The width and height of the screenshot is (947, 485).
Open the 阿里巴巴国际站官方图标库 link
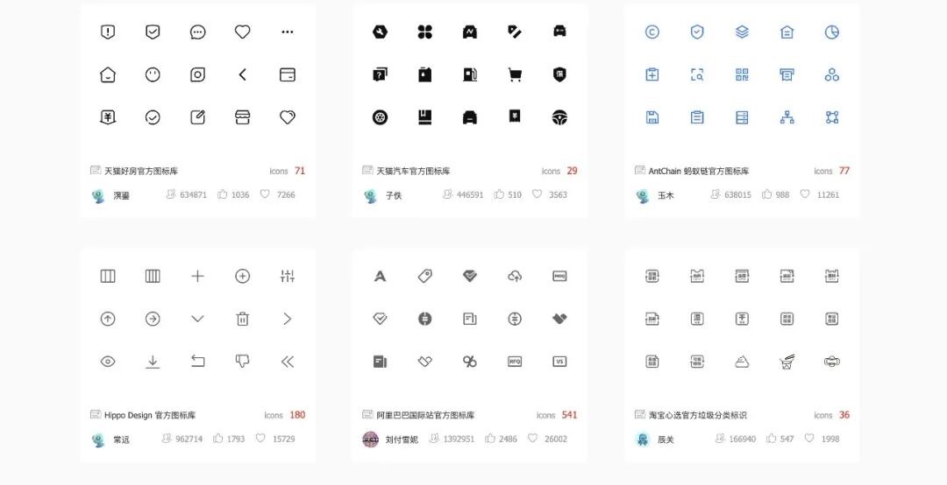426,415
